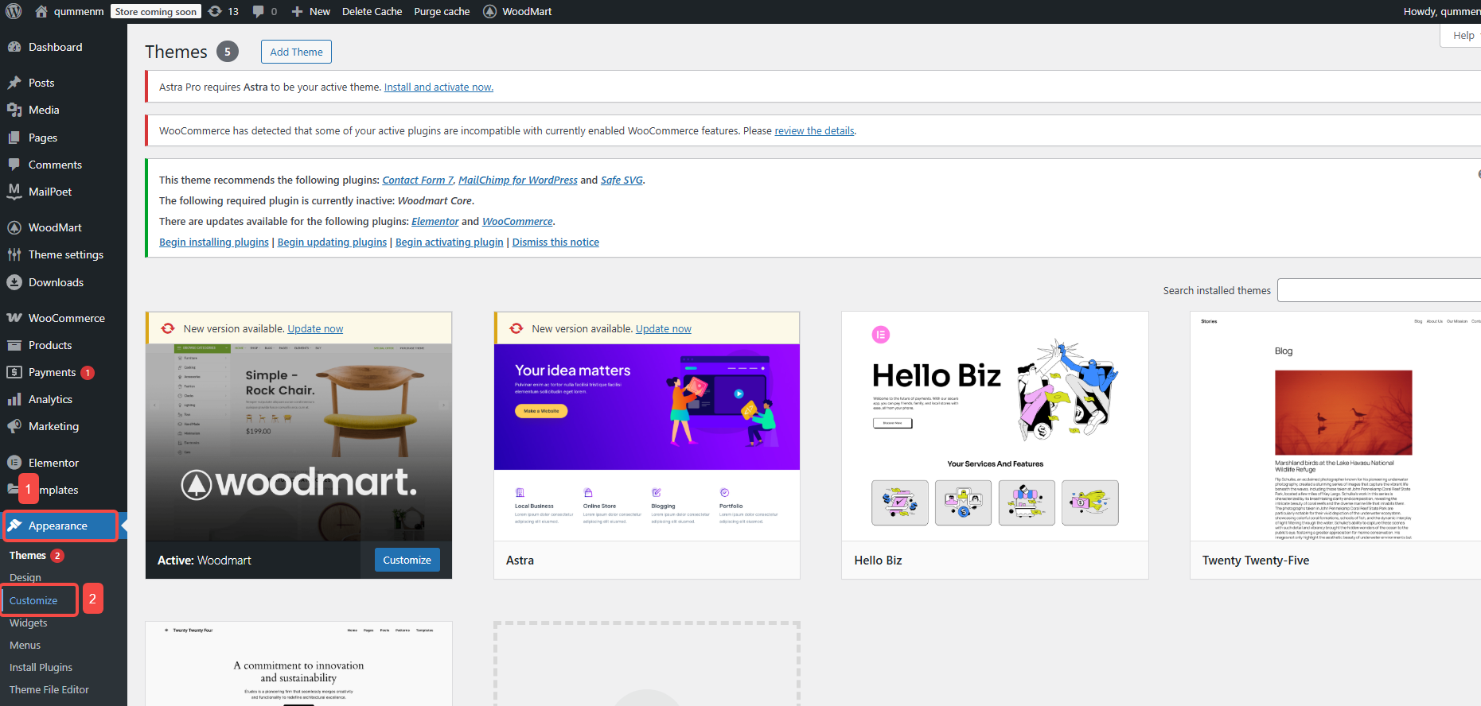Click Update now link for Astra theme

(663, 328)
